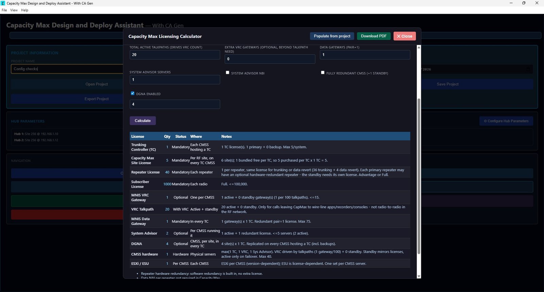Click the app icon in the title bar

(3, 3)
